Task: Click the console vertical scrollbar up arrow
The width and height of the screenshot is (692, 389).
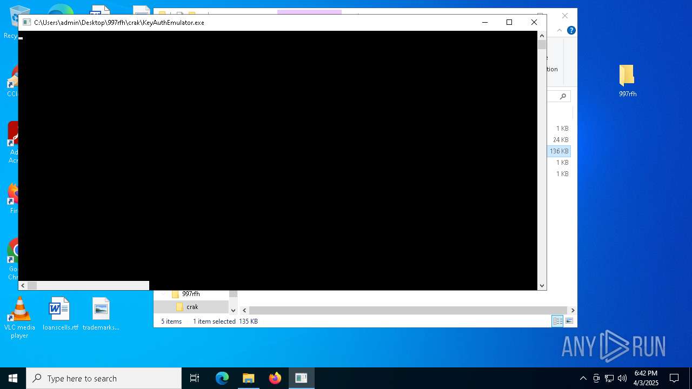Action: pos(542,36)
